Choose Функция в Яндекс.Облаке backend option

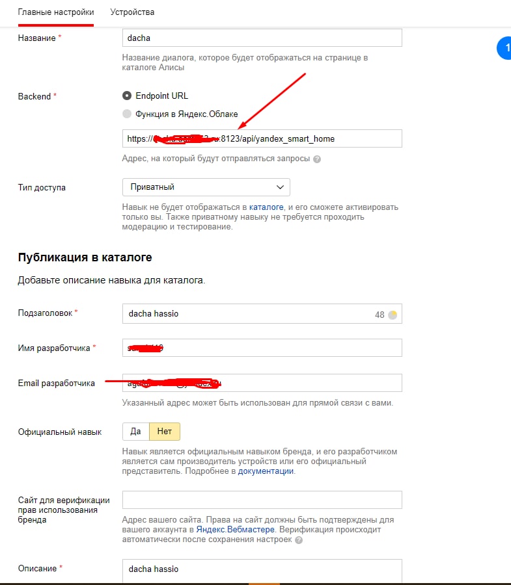point(127,114)
